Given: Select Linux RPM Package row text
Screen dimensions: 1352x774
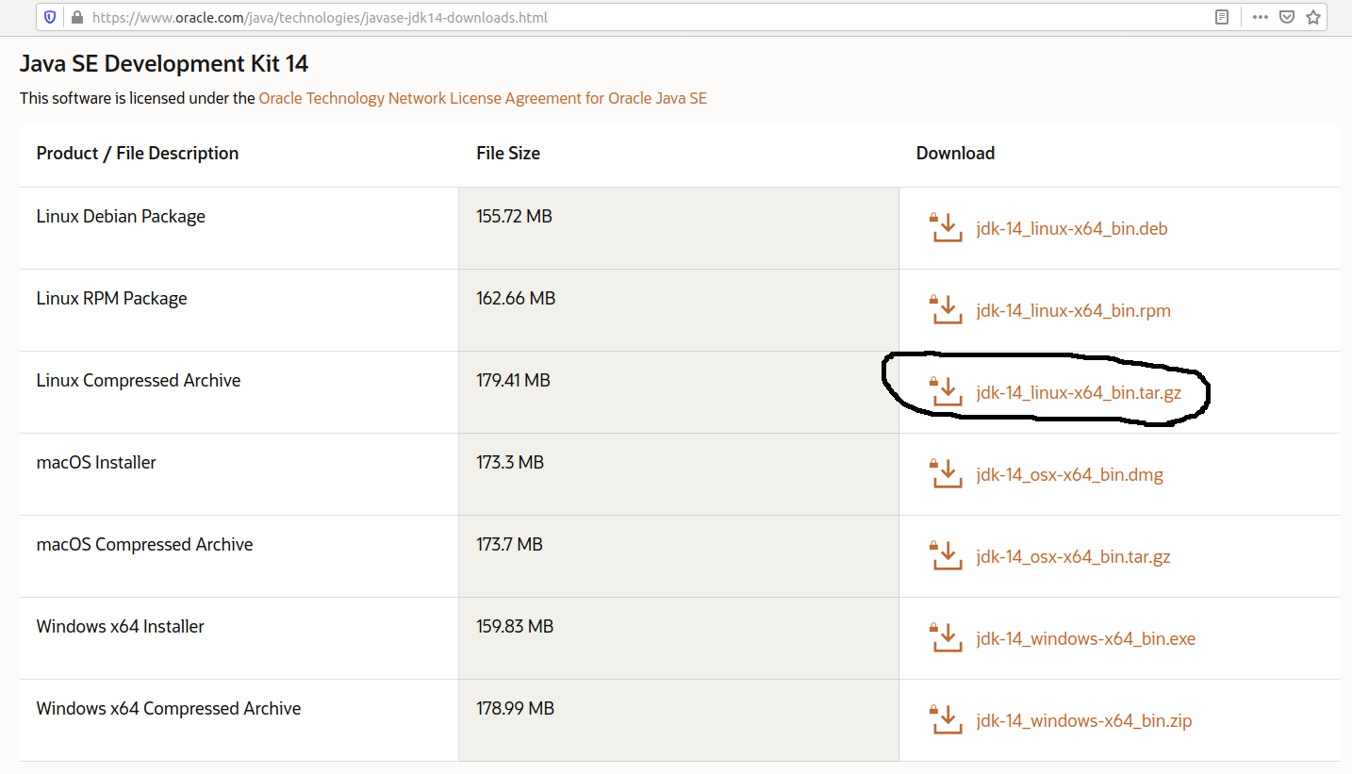Looking at the screenshot, I should point(112,299).
